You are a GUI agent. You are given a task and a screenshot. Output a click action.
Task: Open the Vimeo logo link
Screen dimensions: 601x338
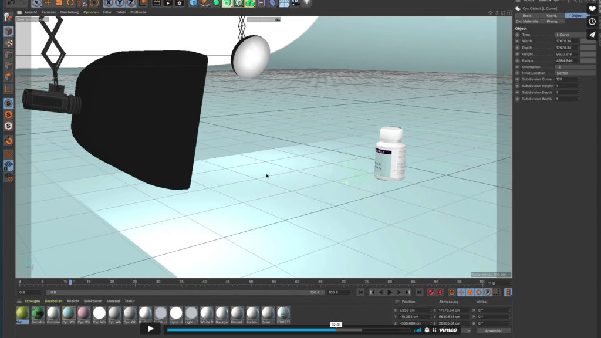[448, 330]
